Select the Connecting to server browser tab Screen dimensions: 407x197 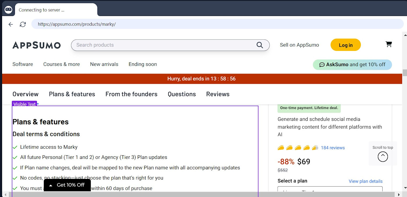pos(56,10)
